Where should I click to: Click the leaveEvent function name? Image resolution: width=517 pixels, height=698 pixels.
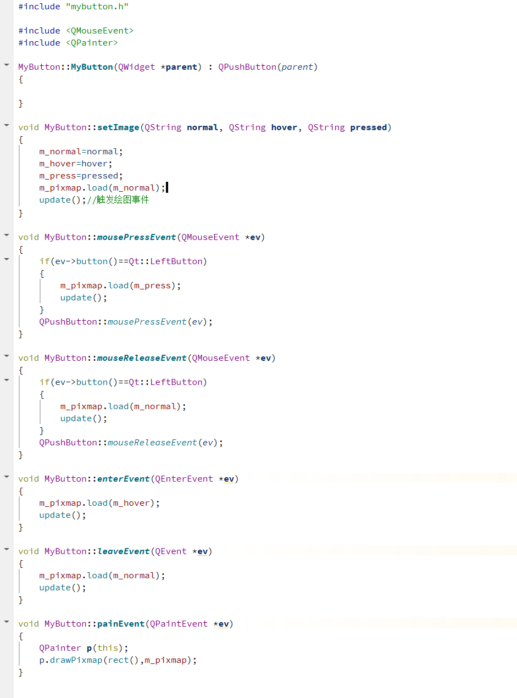tap(124, 551)
